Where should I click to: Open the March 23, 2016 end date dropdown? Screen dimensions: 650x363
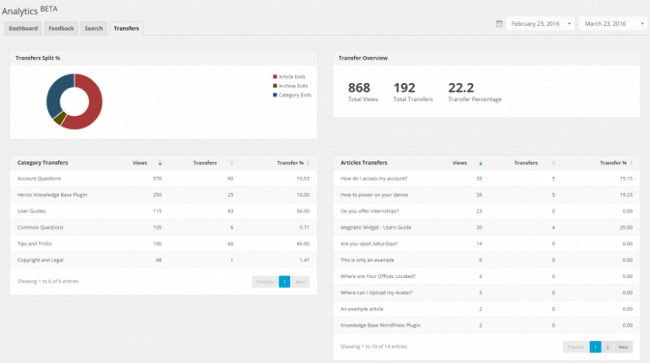[x=613, y=23]
